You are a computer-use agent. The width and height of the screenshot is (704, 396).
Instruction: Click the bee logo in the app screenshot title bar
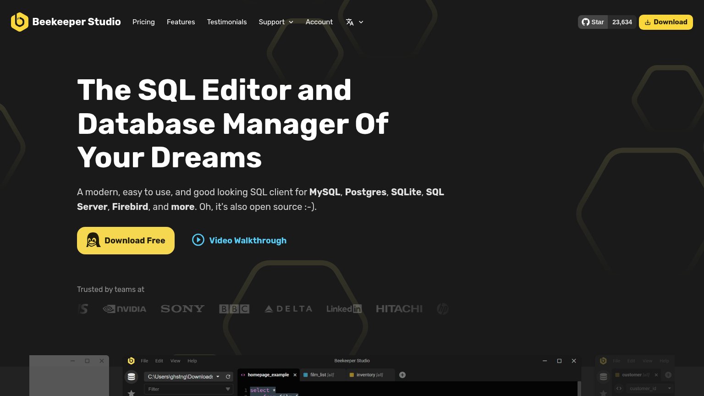coord(131,361)
